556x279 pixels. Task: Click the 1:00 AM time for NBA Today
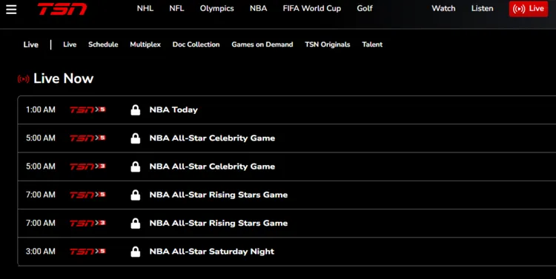point(41,110)
